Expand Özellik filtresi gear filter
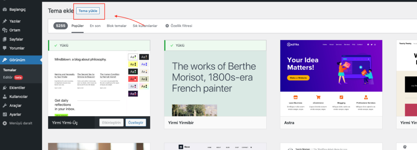Viewport: 417px width, 150px height. click(179, 26)
